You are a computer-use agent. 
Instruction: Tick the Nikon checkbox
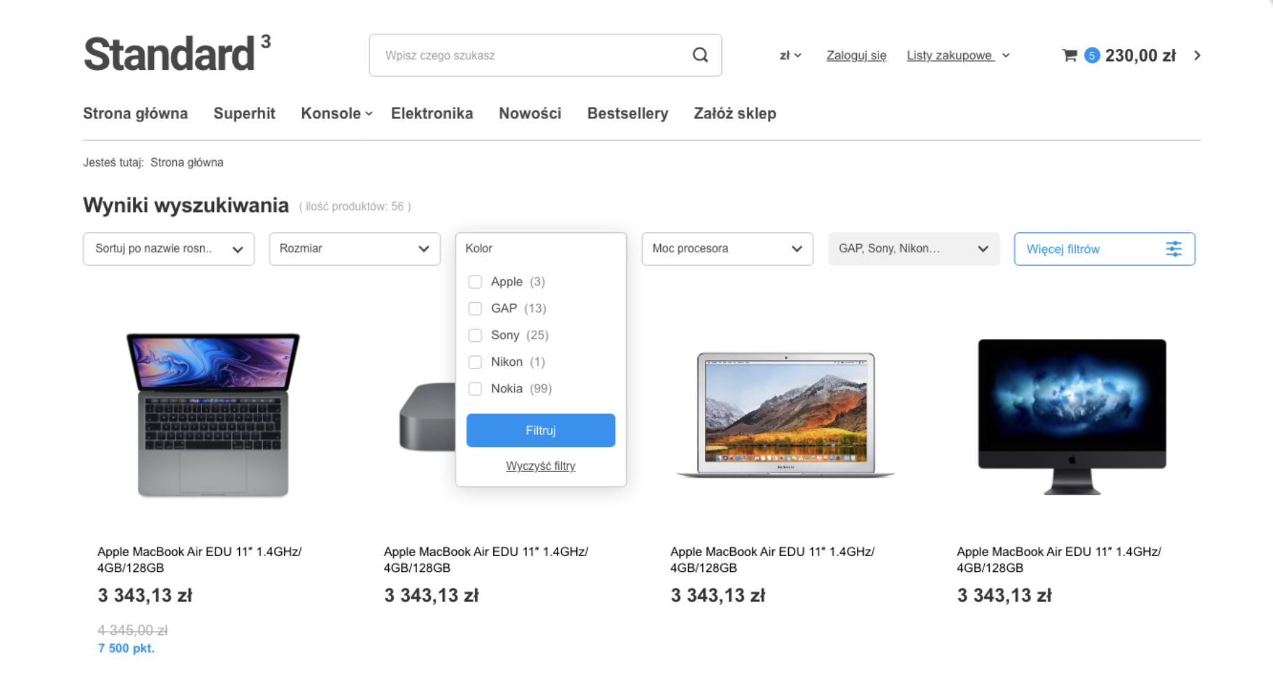coord(475,362)
